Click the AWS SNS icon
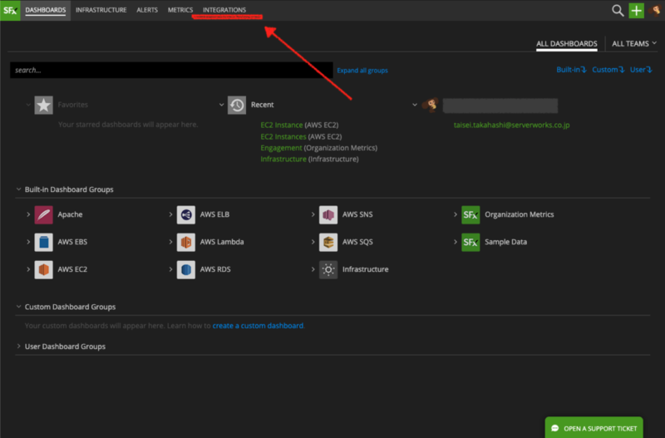 tap(328, 214)
